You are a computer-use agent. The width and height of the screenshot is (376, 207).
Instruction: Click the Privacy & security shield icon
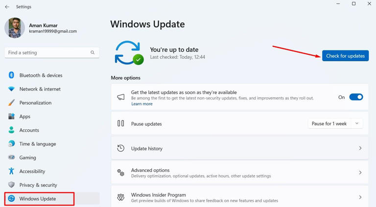tap(11, 185)
